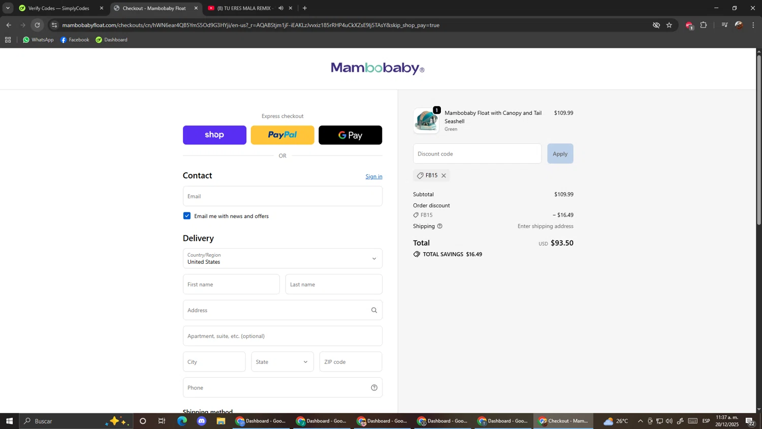Screen dimensions: 762x429
Task: Open the State dropdown
Action: (282, 362)
